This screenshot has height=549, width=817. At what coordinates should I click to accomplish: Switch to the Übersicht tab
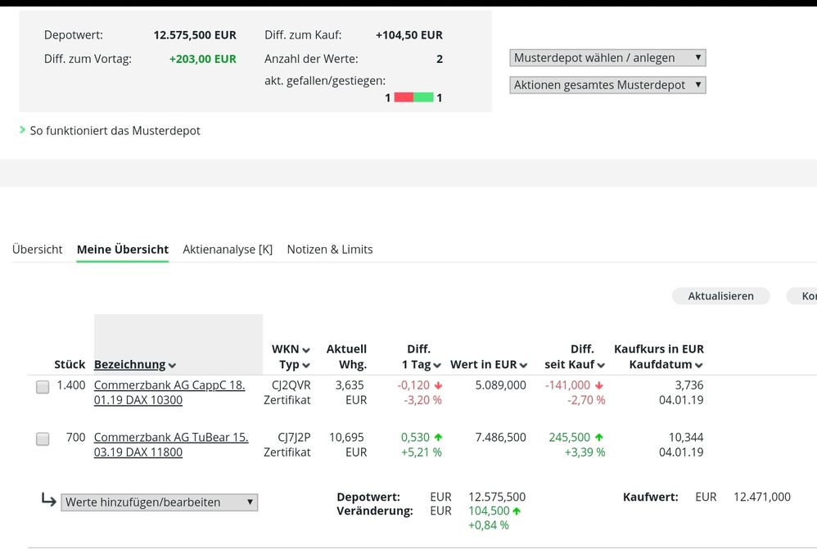(x=37, y=249)
